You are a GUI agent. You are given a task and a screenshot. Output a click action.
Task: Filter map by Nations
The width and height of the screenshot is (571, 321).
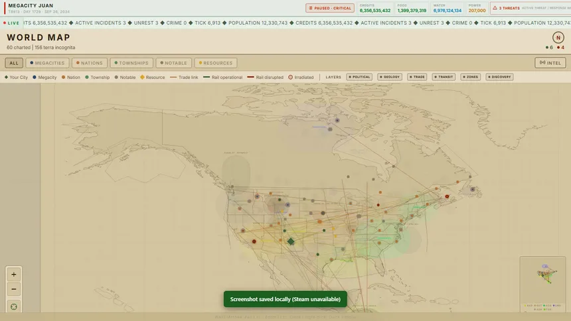(x=90, y=63)
